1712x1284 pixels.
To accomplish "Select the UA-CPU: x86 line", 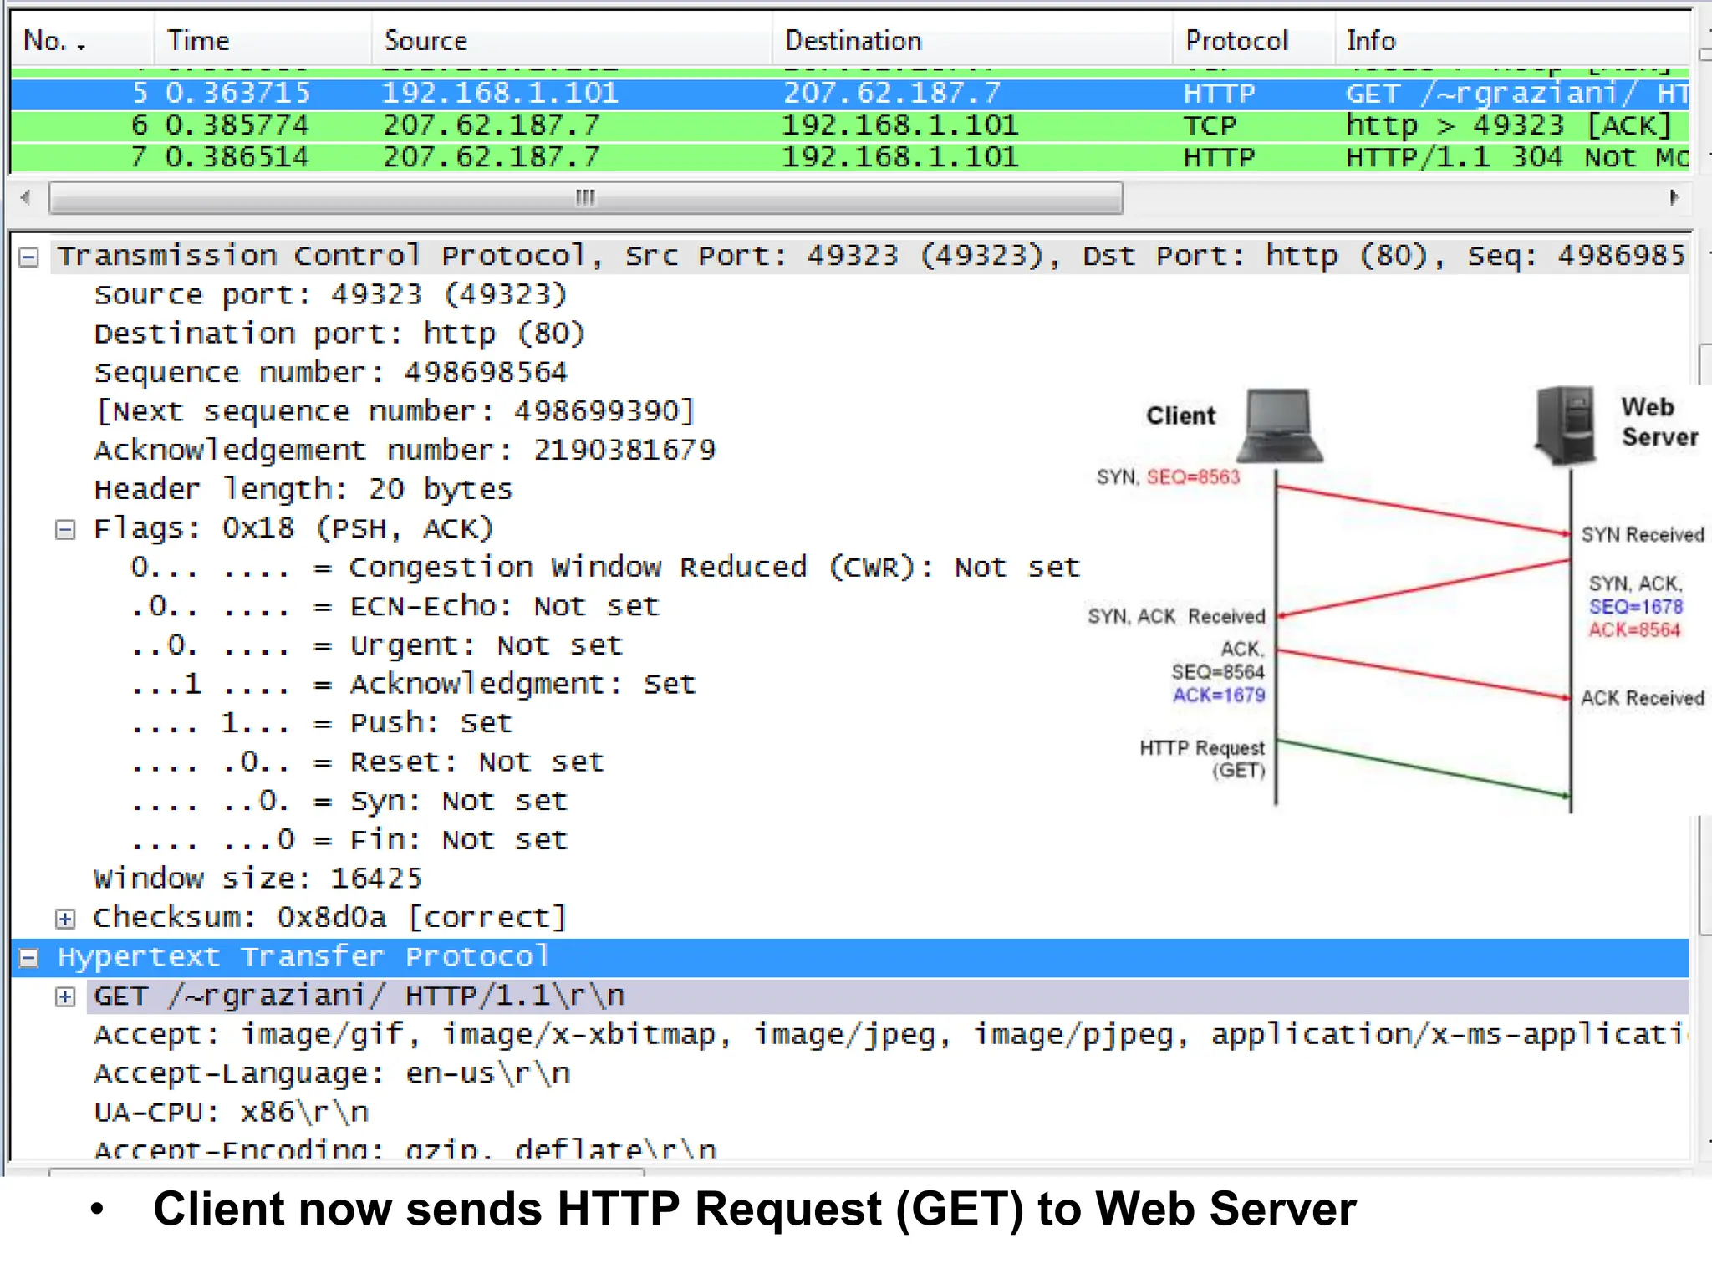I will [x=231, y=1113].
